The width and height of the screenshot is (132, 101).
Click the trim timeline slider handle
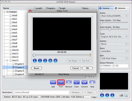(34, 55)
